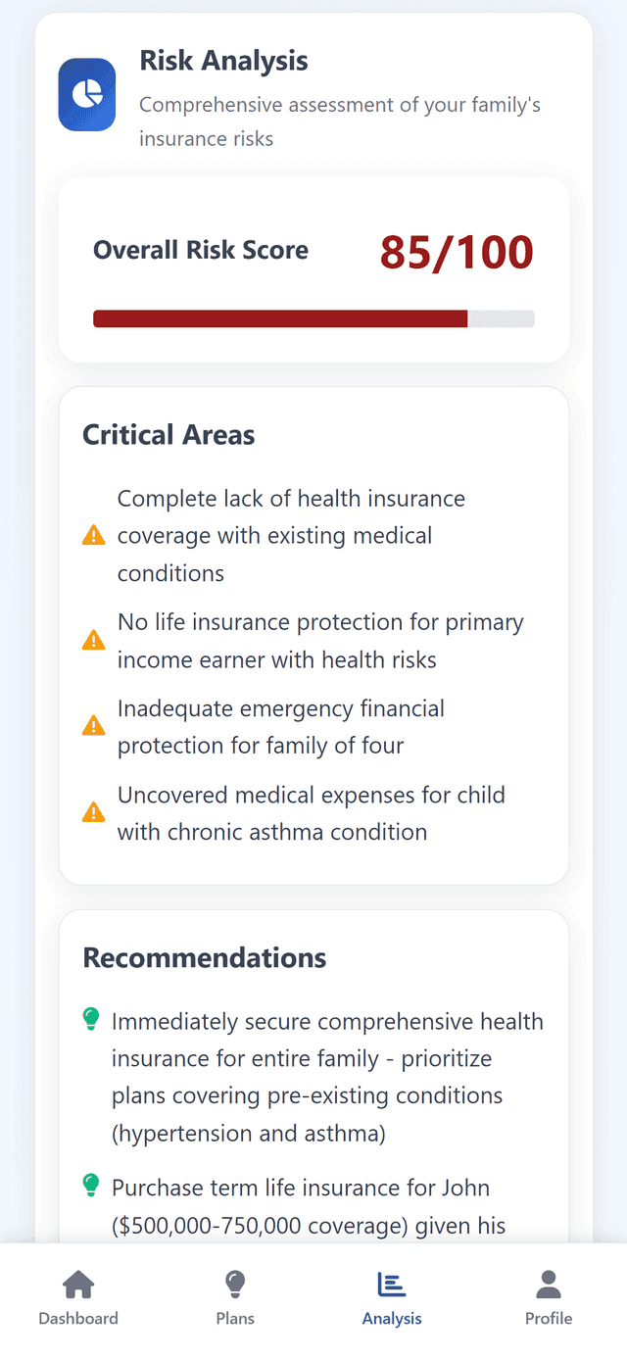The height and width of the screenshot is (1359, 627).
Task: Tap the Dashboard home icon
Action: tap(78, 1284)
